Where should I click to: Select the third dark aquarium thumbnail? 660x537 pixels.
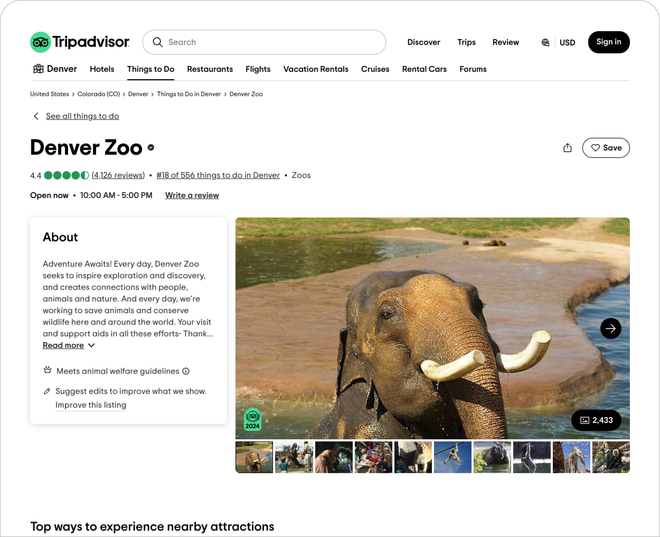[x=334, y=457]
